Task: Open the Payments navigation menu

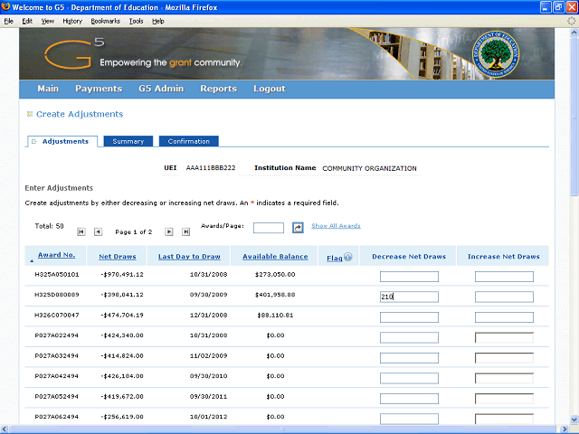Action: pos(99,89)
